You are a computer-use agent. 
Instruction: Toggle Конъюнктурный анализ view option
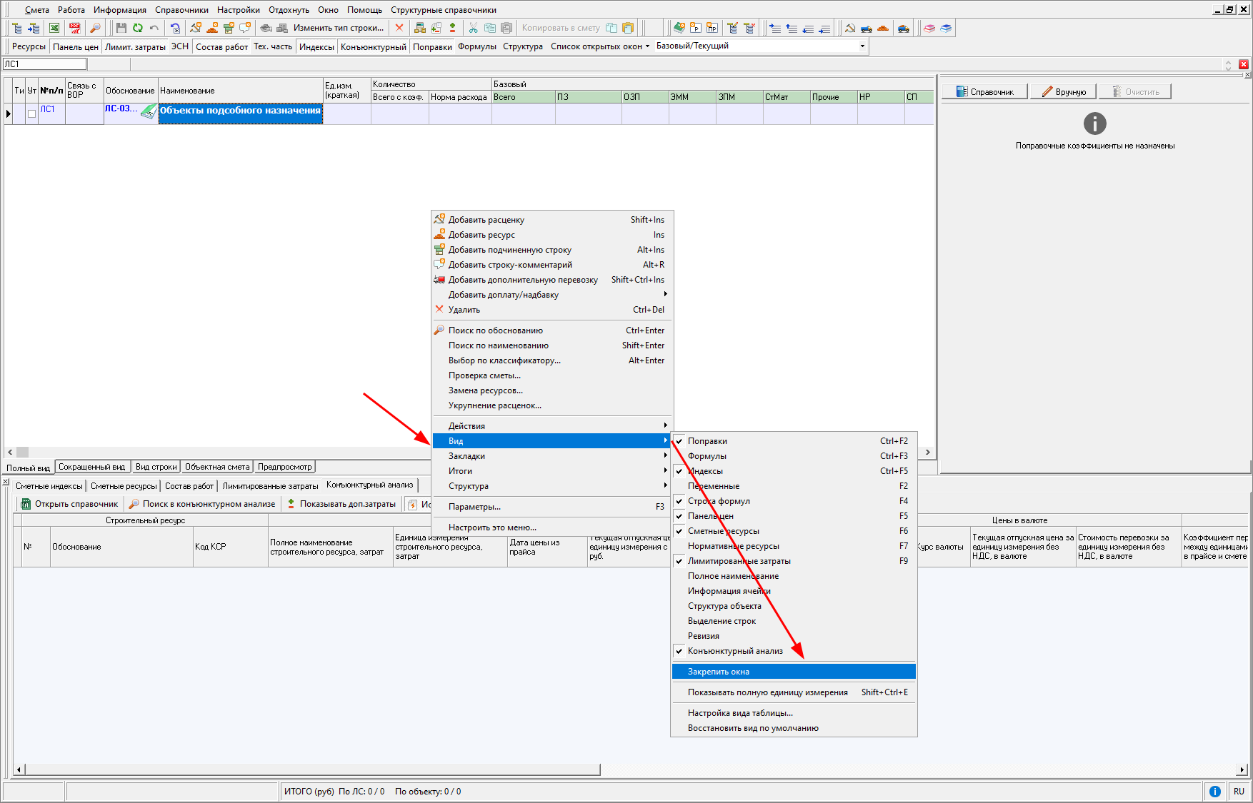(x=794, y=651)
